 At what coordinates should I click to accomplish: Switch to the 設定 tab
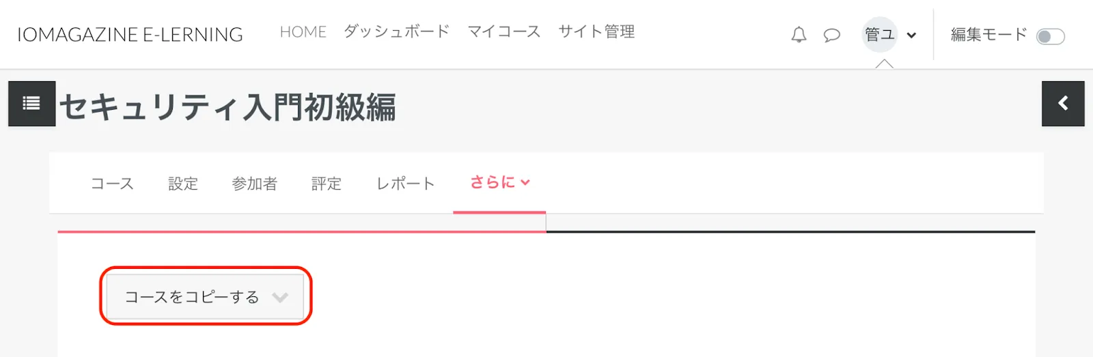pyautogui.click(x=183, y=184)
